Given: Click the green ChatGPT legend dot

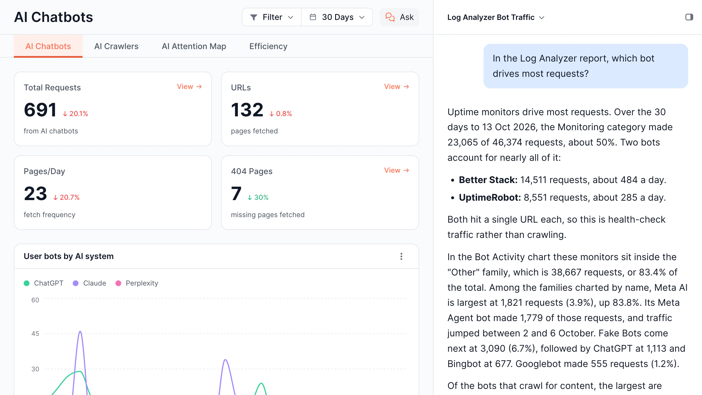Looking at the screenshot, I should pos(27,283).
